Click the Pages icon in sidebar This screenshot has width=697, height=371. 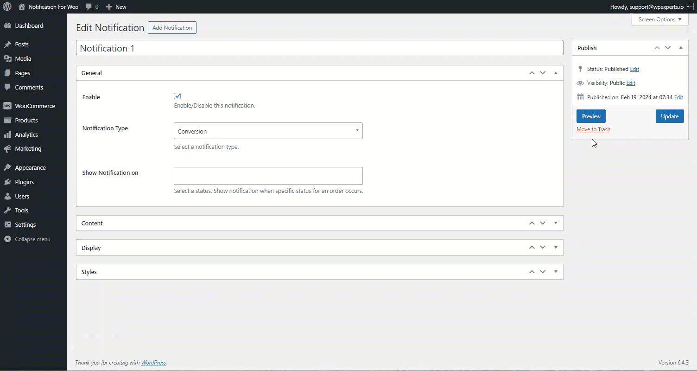point(7,73)
